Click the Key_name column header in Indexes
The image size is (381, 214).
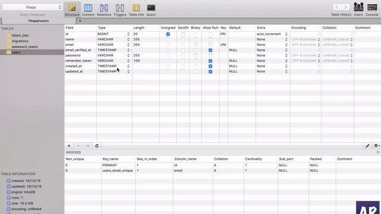click(118, 159)
